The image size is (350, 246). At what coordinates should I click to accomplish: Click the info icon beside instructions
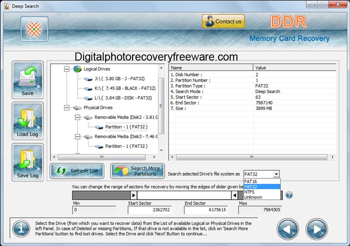[x=21, y=228]
